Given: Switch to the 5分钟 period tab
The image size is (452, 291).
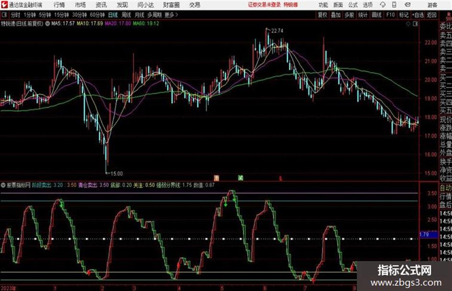Looking at the screenshot, I should [45, 15].
